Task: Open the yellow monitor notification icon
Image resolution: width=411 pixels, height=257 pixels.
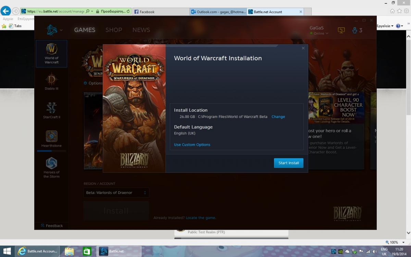Action: tap(341, 30)
